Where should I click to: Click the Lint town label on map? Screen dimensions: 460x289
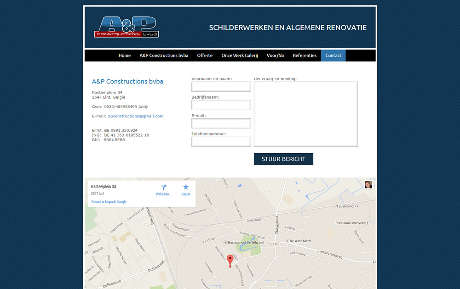pyautogui.click(x=275, y=244)
